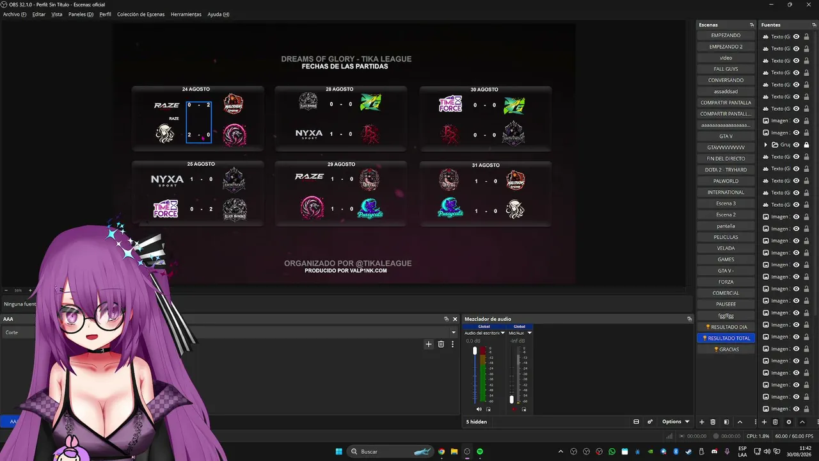Open Spotify from the taskbar
Screen dimensions: 819x461
tap(480, 451)
